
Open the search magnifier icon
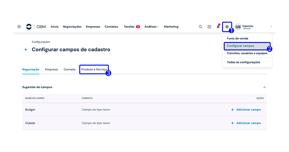click(200, 27)
